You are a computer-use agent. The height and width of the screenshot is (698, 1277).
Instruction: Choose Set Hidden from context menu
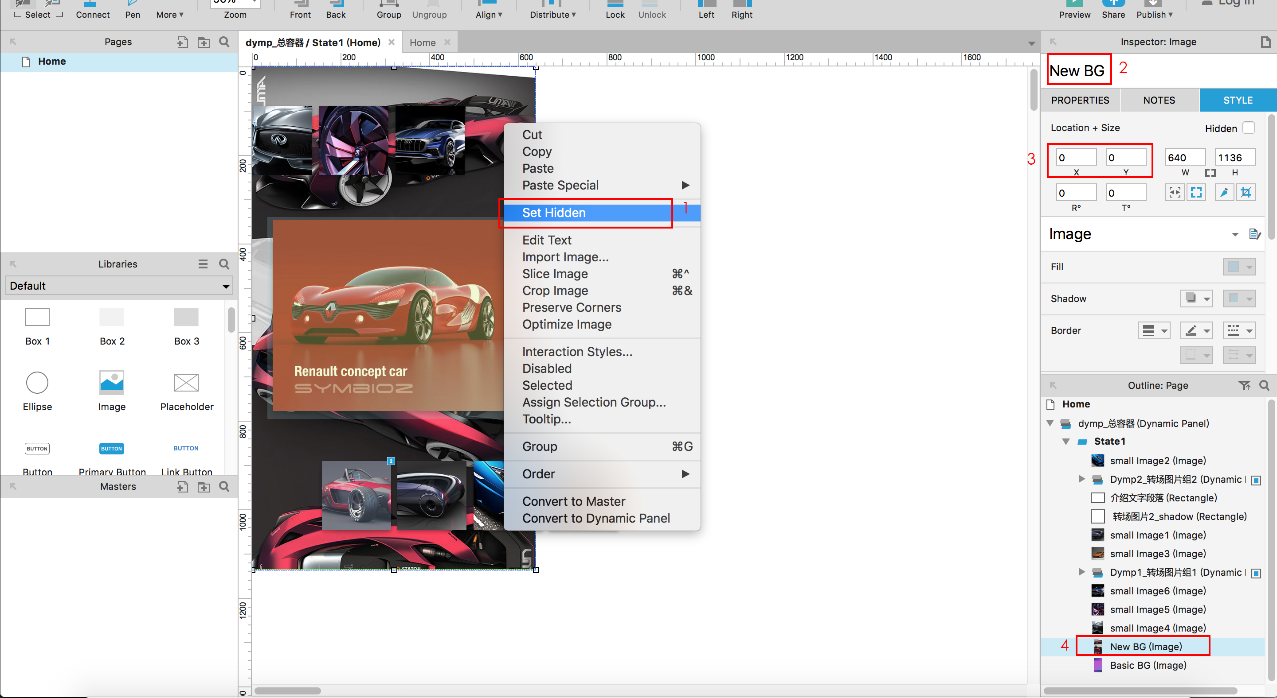[x=554, y=213]
